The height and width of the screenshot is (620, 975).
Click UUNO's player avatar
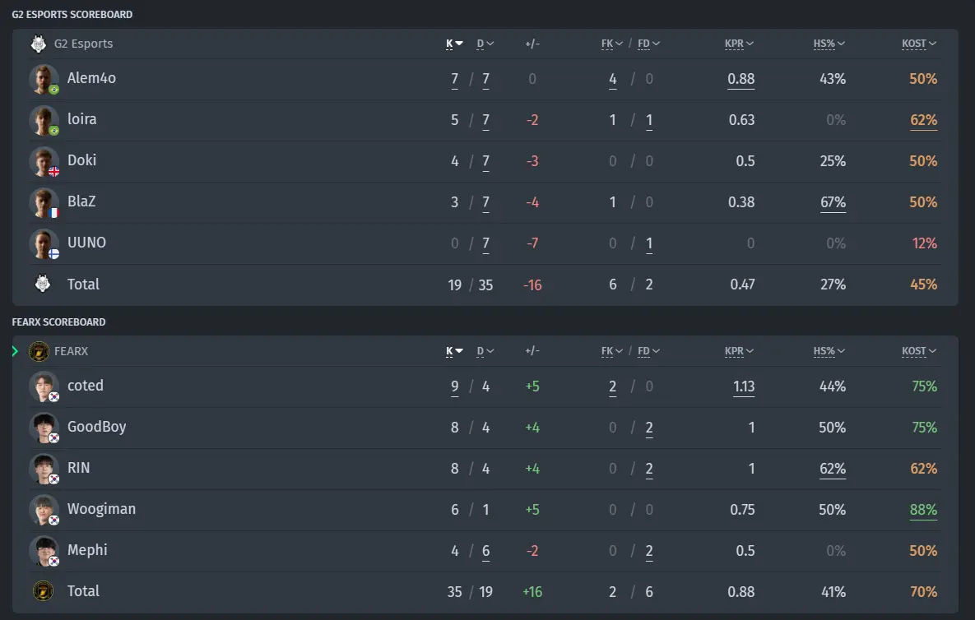coord(44,243)
